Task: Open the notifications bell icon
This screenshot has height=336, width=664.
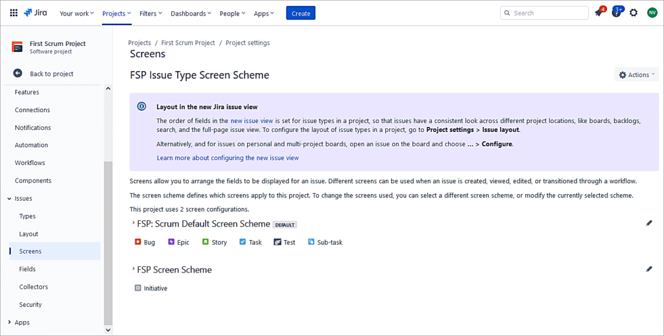Action: tap(599, 13)
